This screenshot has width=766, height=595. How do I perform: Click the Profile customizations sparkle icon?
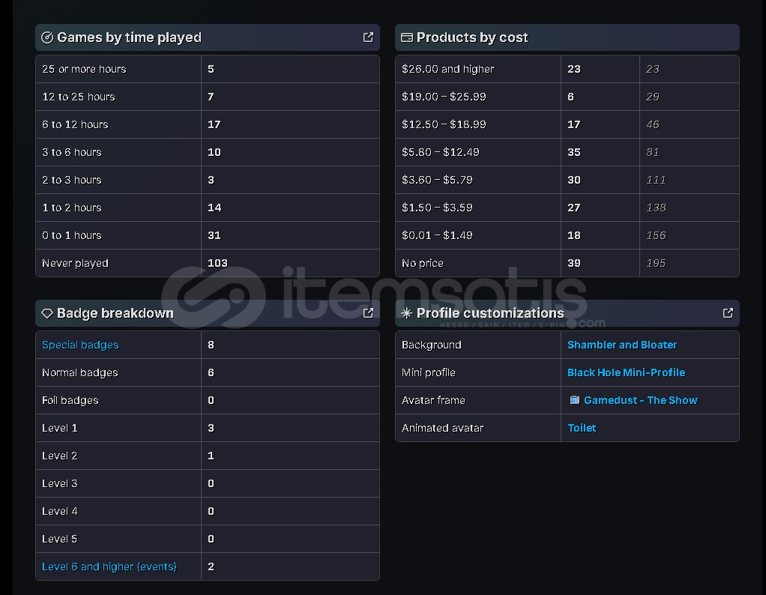coord(407,313)
